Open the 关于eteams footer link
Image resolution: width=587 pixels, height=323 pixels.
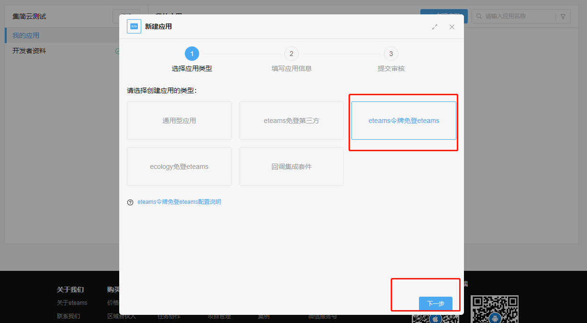pos(72,302)
